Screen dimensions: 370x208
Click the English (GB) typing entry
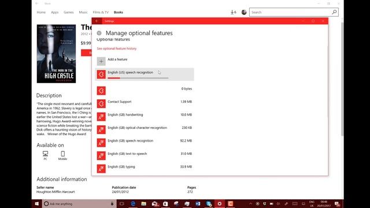point(145,168)
